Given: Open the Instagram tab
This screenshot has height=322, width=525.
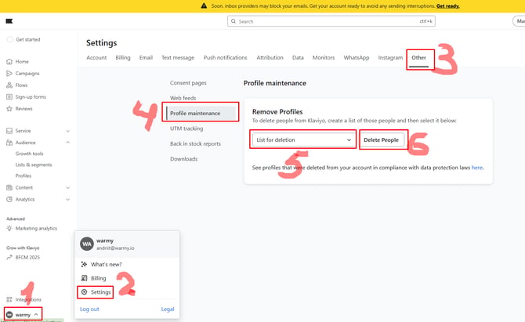Looking at the screenshot, I should (390, 57).
